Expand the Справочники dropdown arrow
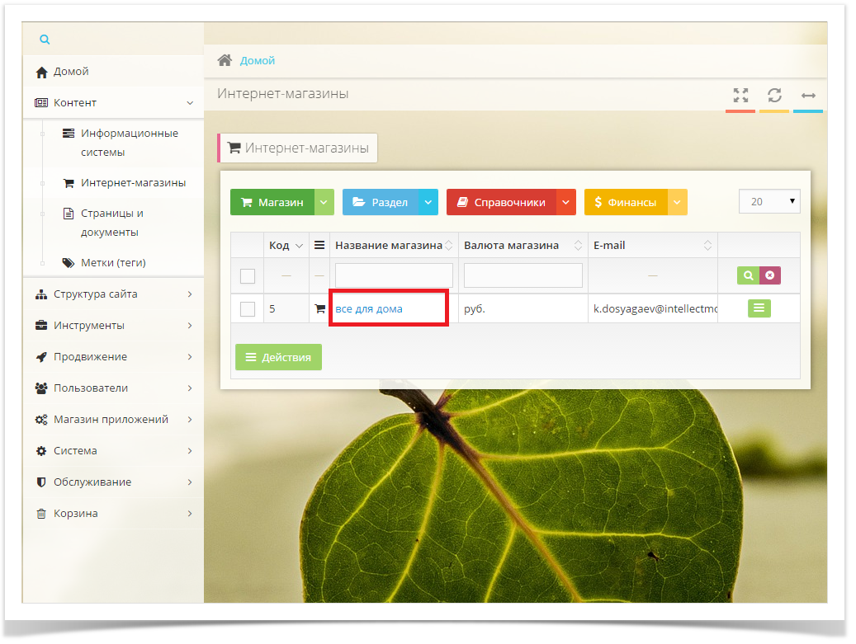 (x=565, y=202)
